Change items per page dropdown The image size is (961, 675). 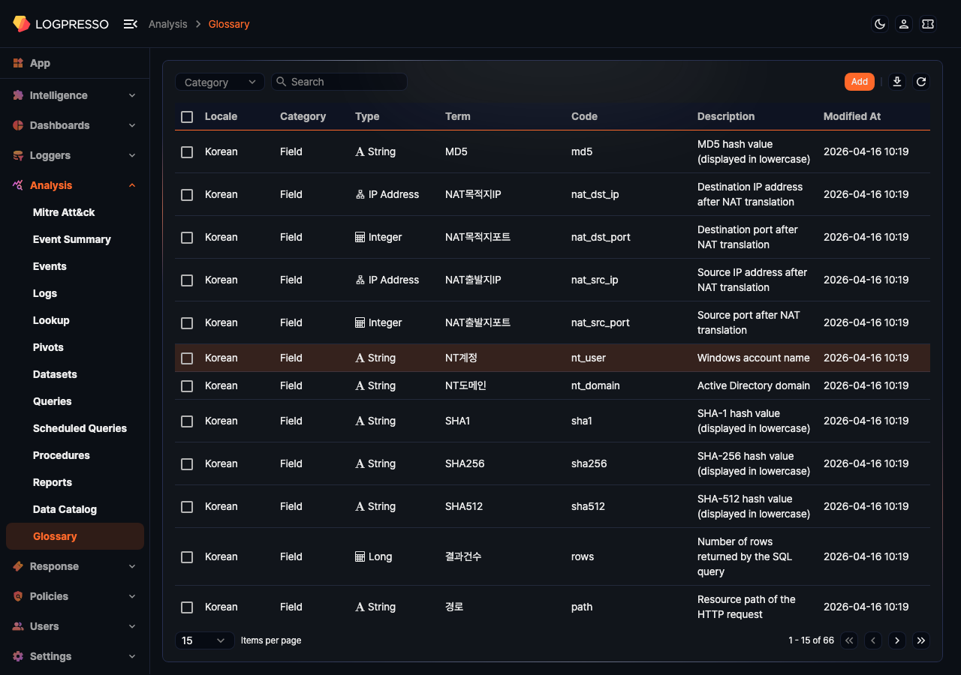tap(204, 640)
